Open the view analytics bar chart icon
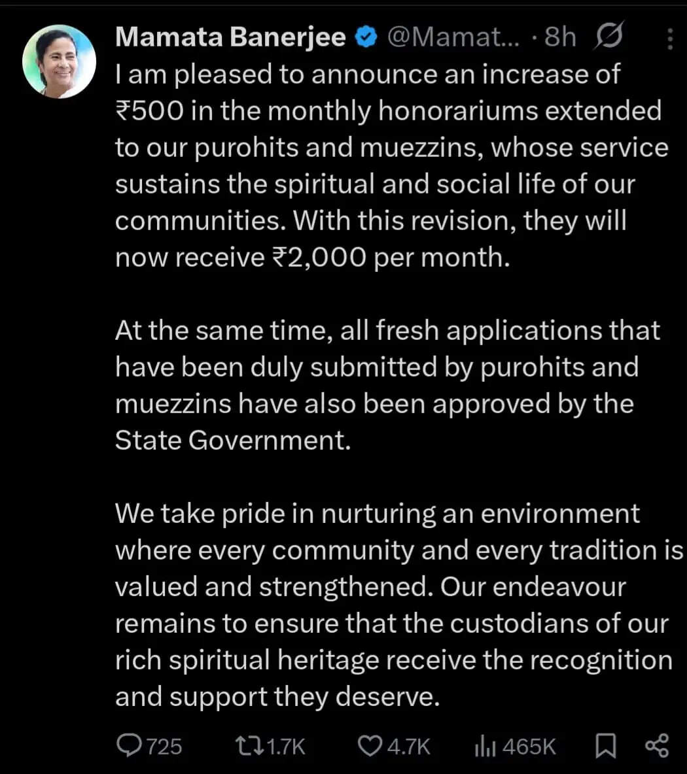 click(484, 745)
